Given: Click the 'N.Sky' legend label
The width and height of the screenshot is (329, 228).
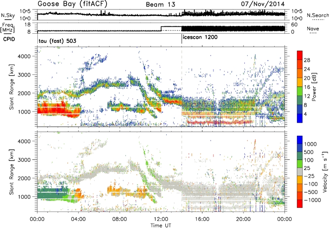Looking at the screenshot, I should (x=8, y=15).
